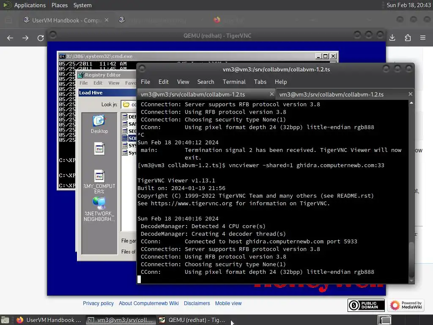This screenshot has width=433, height=325.
Task: Select the SAM file entry in Load Hive
Action: tap(129, 124)
